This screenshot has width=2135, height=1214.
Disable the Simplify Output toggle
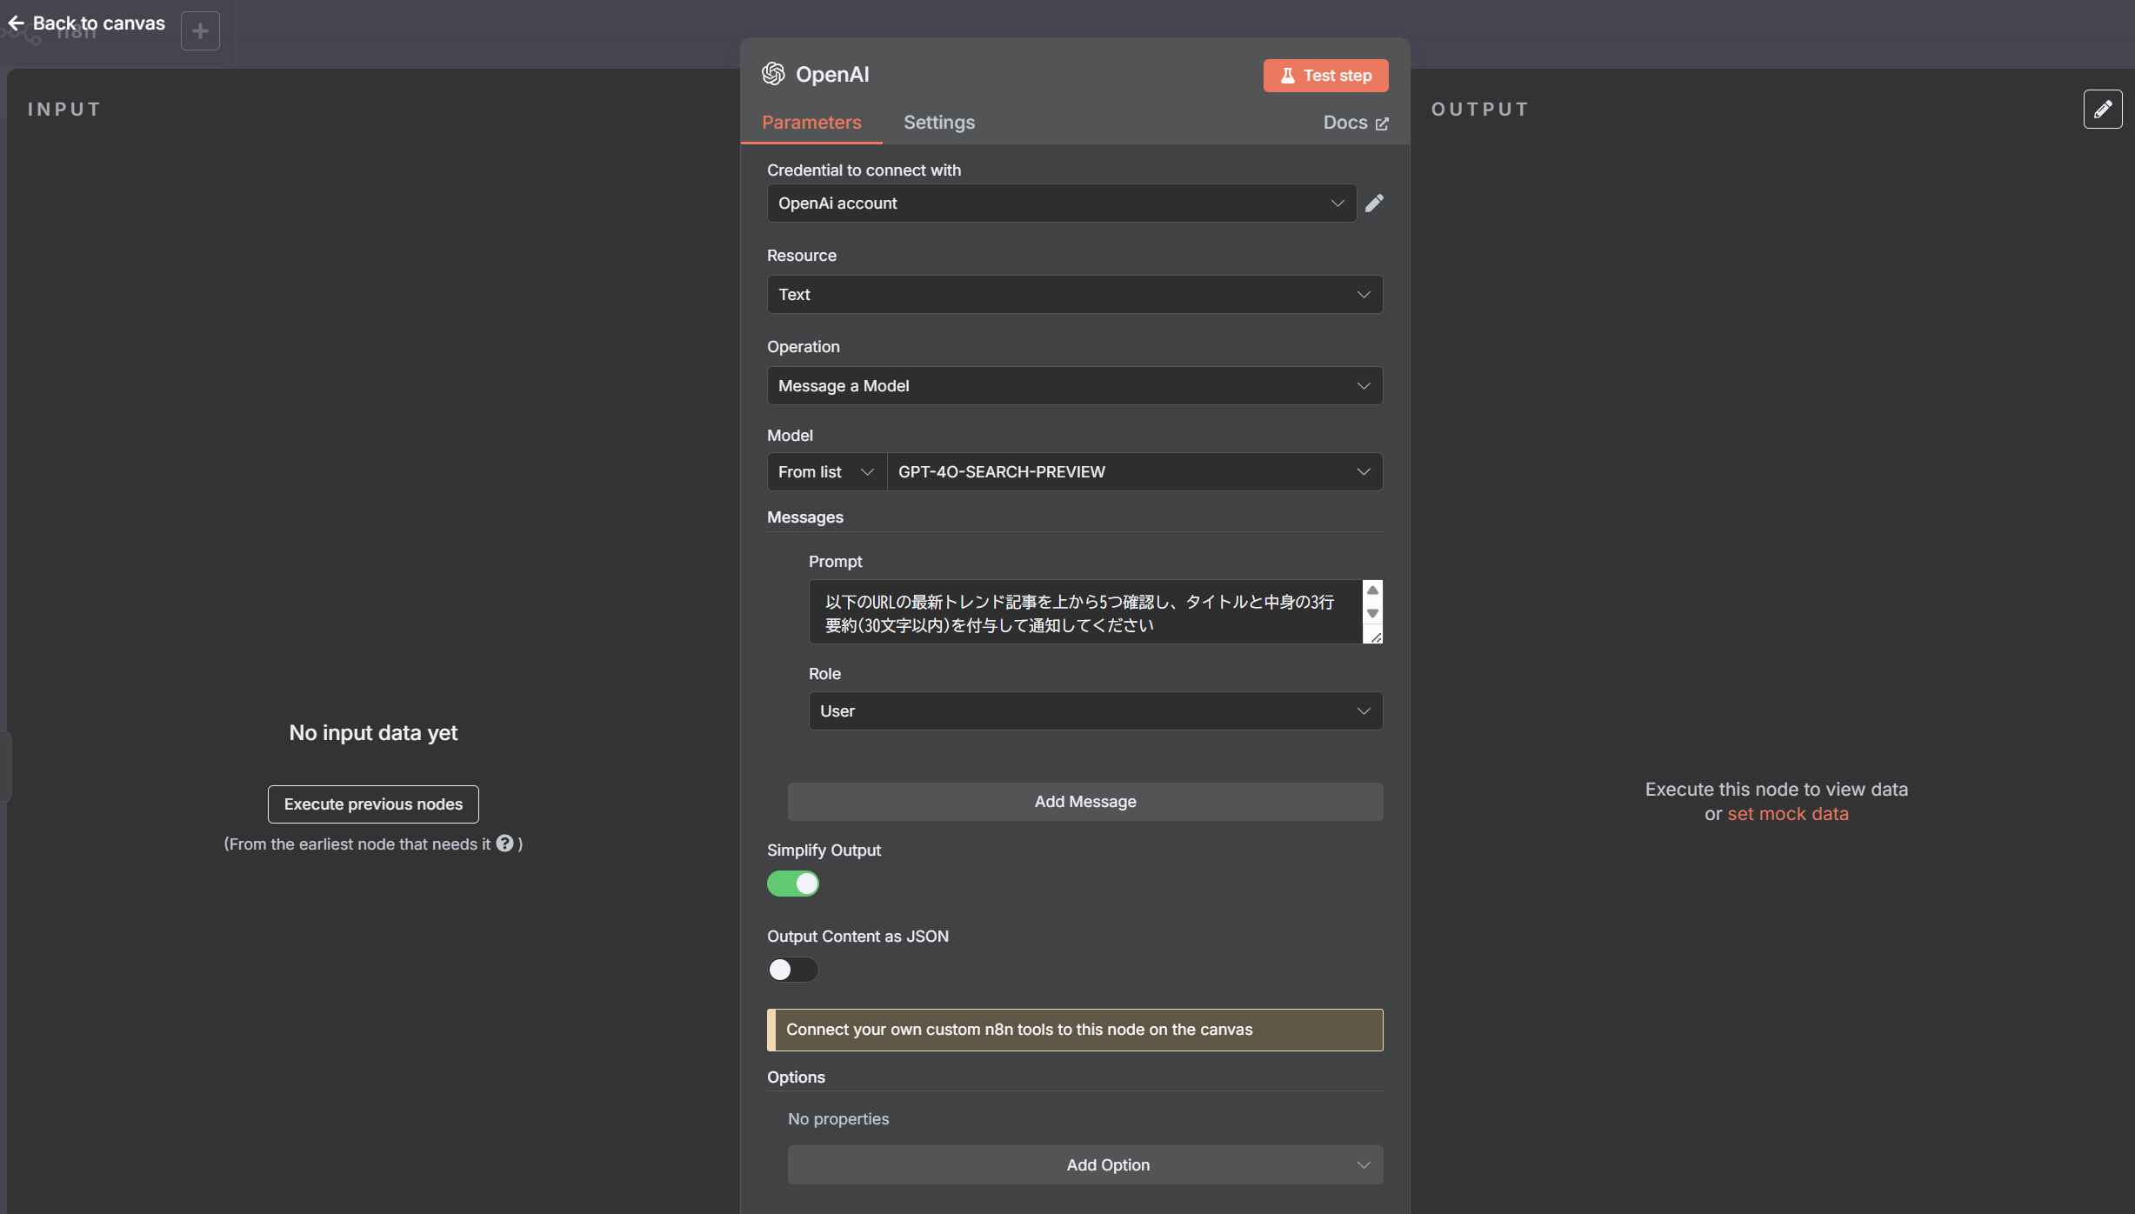point(792,884)
